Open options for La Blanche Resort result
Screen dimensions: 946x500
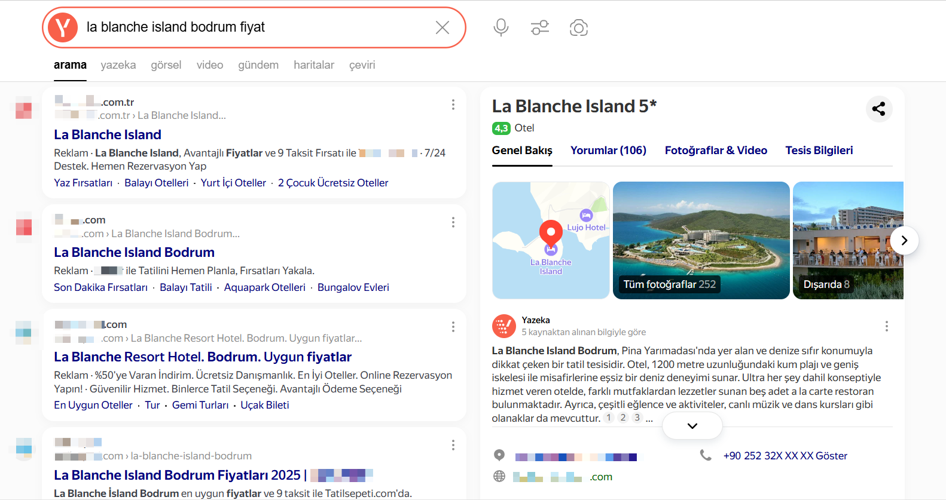453,327
